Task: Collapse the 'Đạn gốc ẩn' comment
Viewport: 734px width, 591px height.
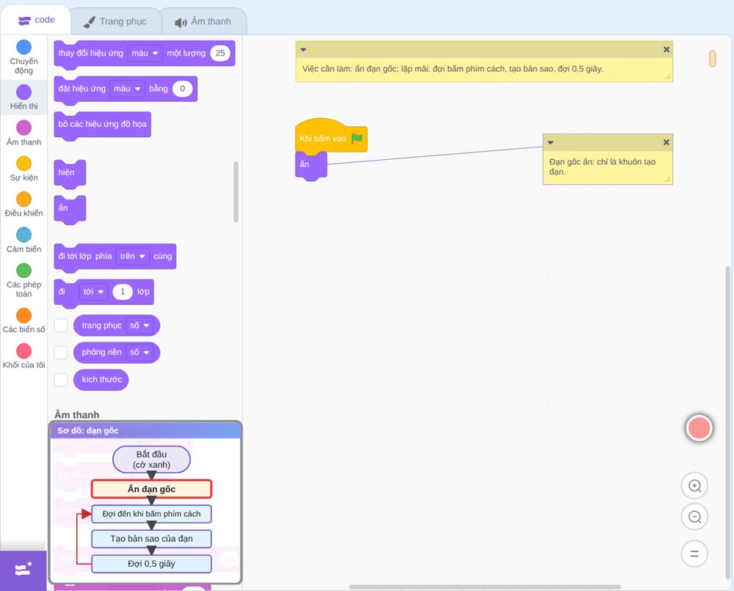Action: point(550,142)
